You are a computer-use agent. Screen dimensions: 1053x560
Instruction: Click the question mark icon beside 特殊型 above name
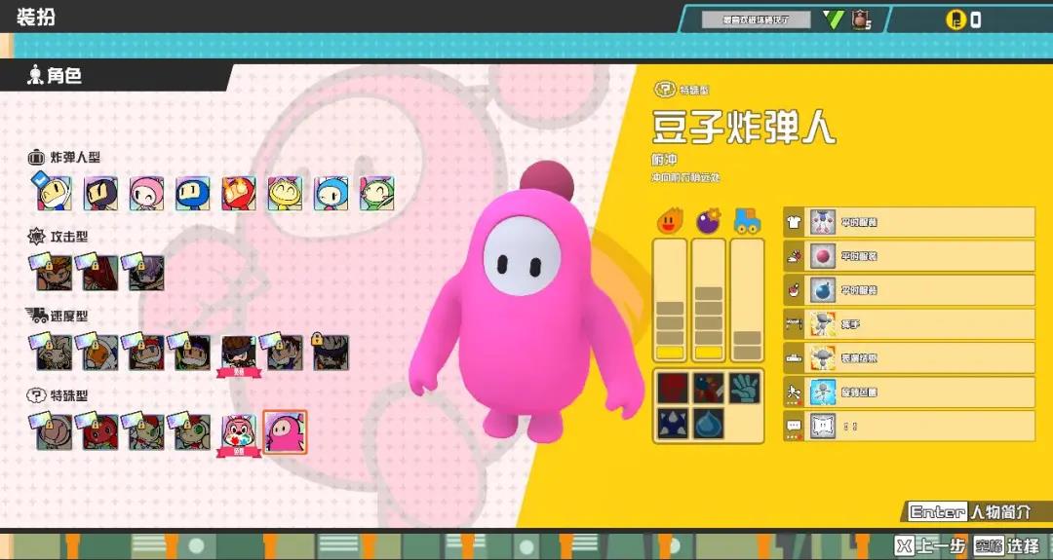(664, 89)
